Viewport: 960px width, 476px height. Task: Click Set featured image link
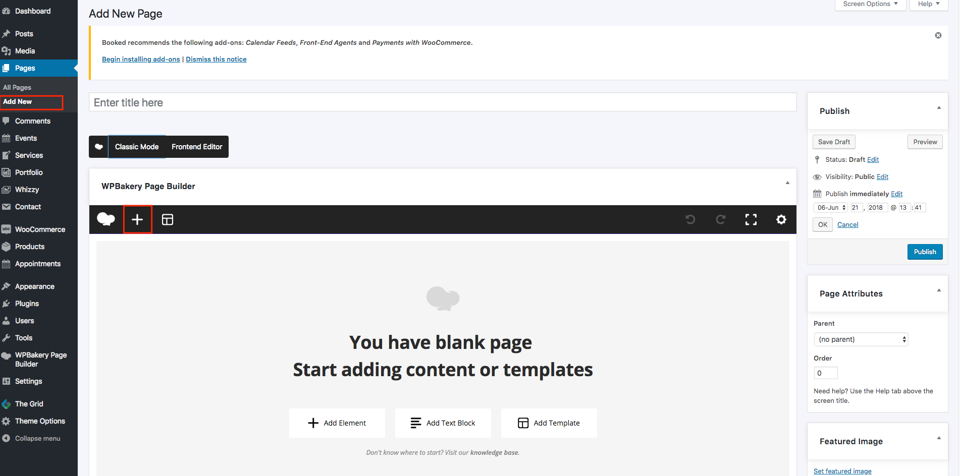point(842,471)
